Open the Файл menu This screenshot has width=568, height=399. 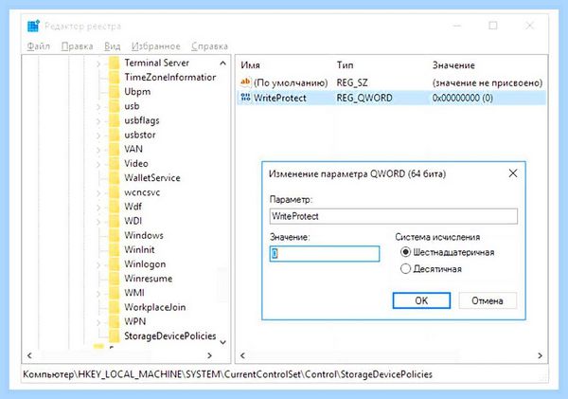(39, 46)
